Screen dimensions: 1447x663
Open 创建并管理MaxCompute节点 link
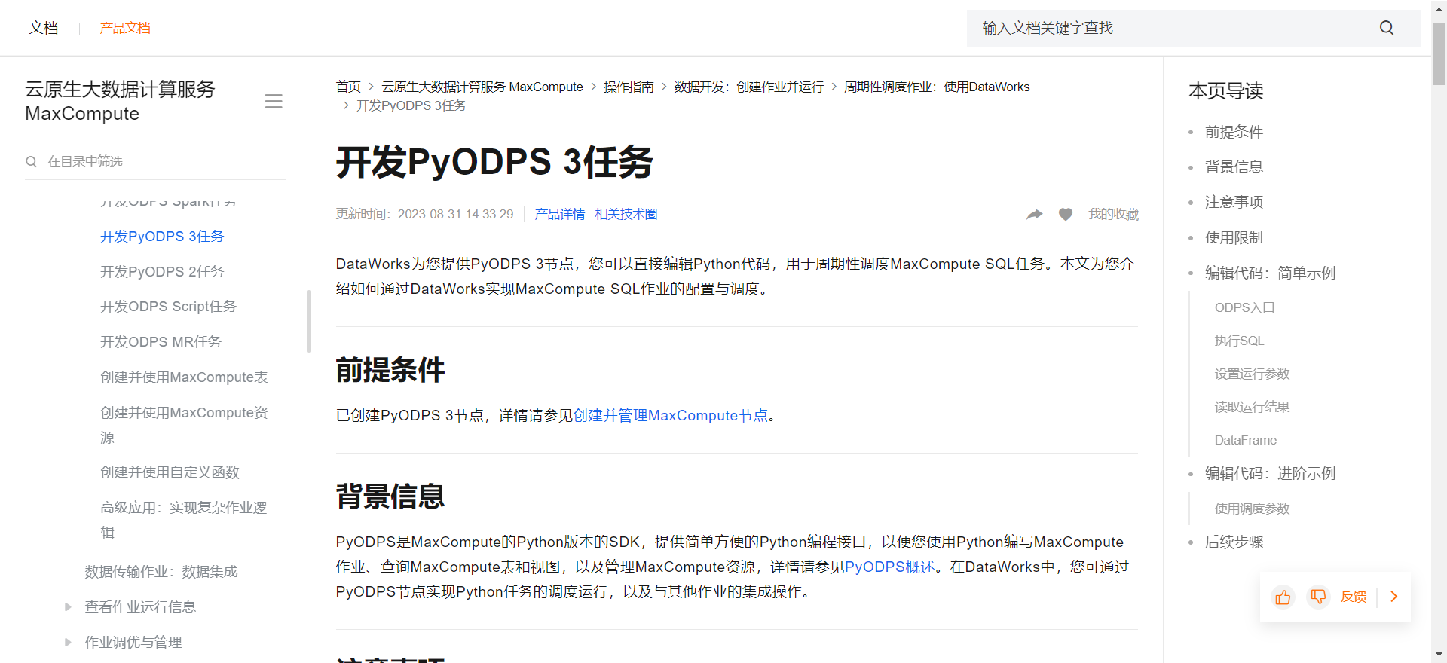pos(671,416)
